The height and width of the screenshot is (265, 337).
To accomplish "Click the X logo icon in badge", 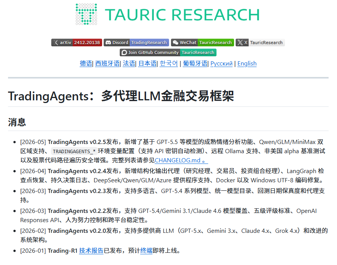I will (x=240, y=43).
